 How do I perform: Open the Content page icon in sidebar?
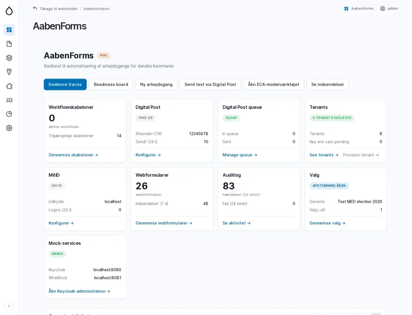[9, 44]
